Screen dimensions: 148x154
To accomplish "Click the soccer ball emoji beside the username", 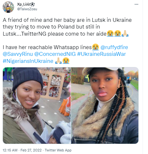I will [x=32, y=4].
